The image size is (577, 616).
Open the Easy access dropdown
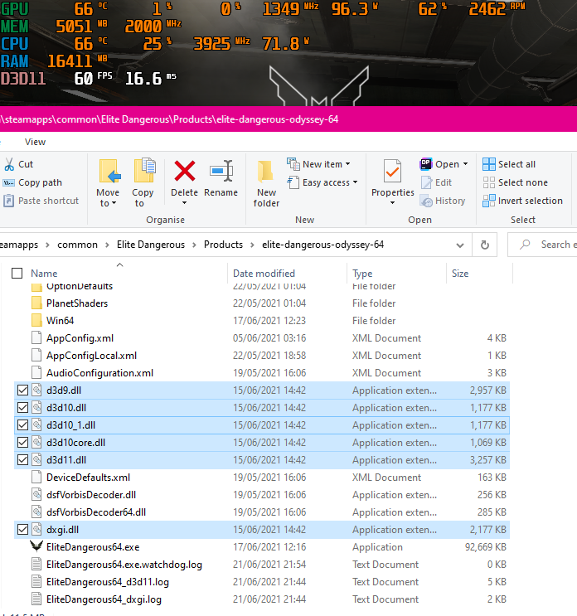click(x=322, y=182)
